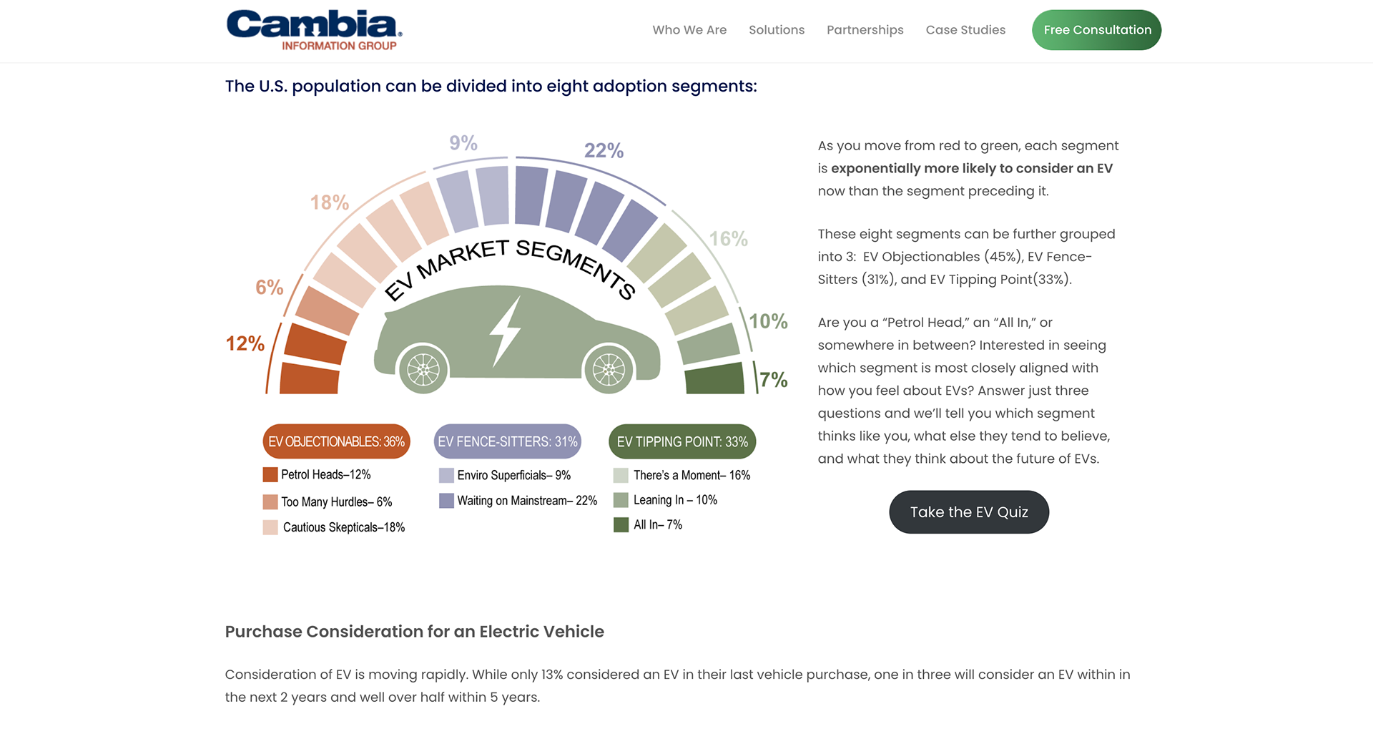Select the EV Tipping Point 33% pill

(682, 441)
